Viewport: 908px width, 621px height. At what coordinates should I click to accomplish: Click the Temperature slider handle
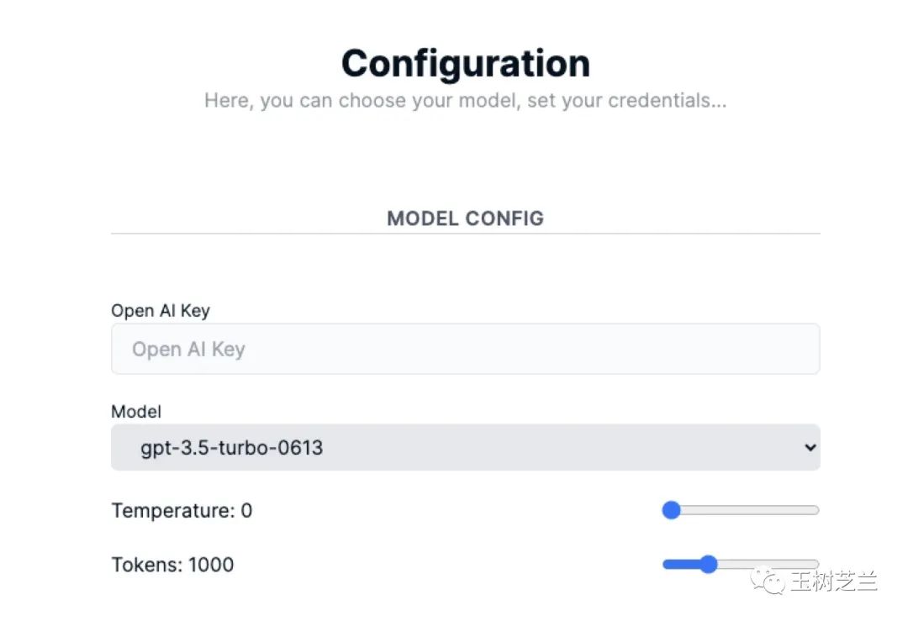click(x=671, y=510)
